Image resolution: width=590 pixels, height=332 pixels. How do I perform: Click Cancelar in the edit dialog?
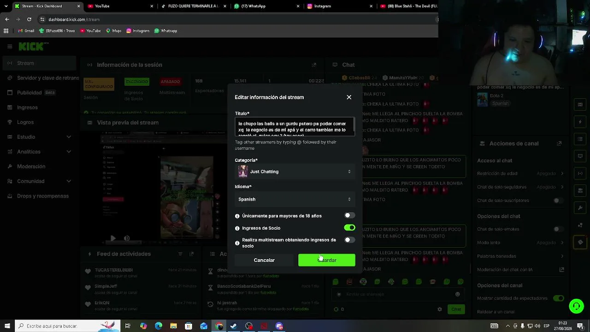pos(264,260)
